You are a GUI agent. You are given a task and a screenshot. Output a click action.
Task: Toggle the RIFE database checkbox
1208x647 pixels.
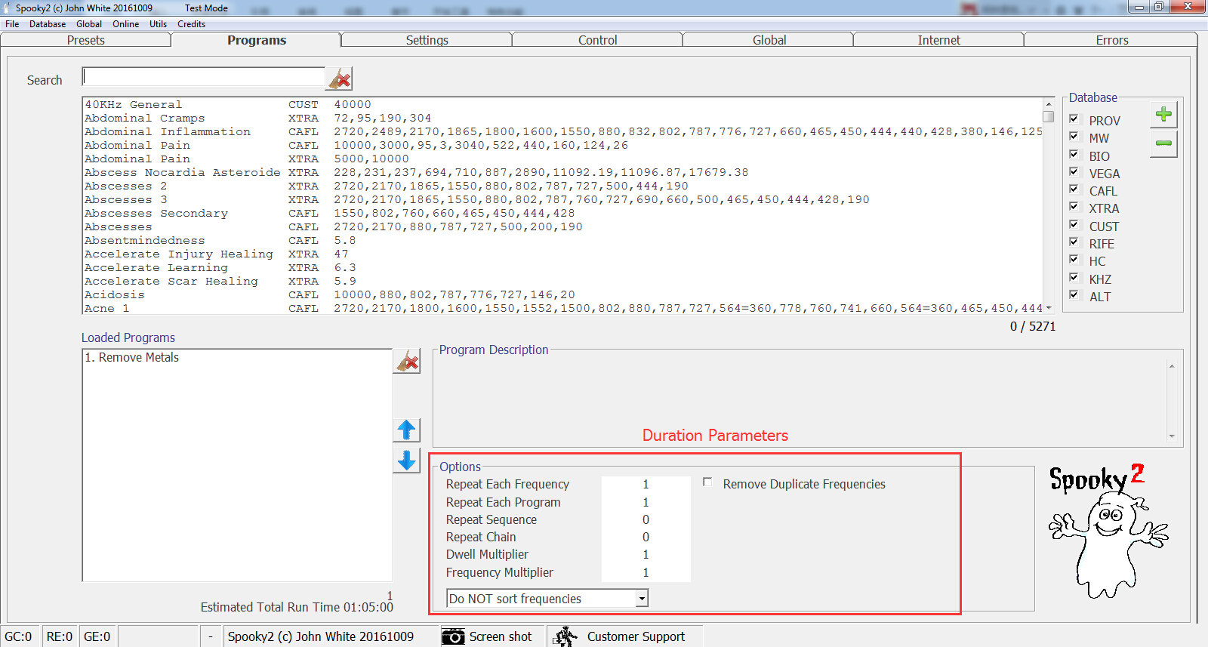[x=1074, y=242]
